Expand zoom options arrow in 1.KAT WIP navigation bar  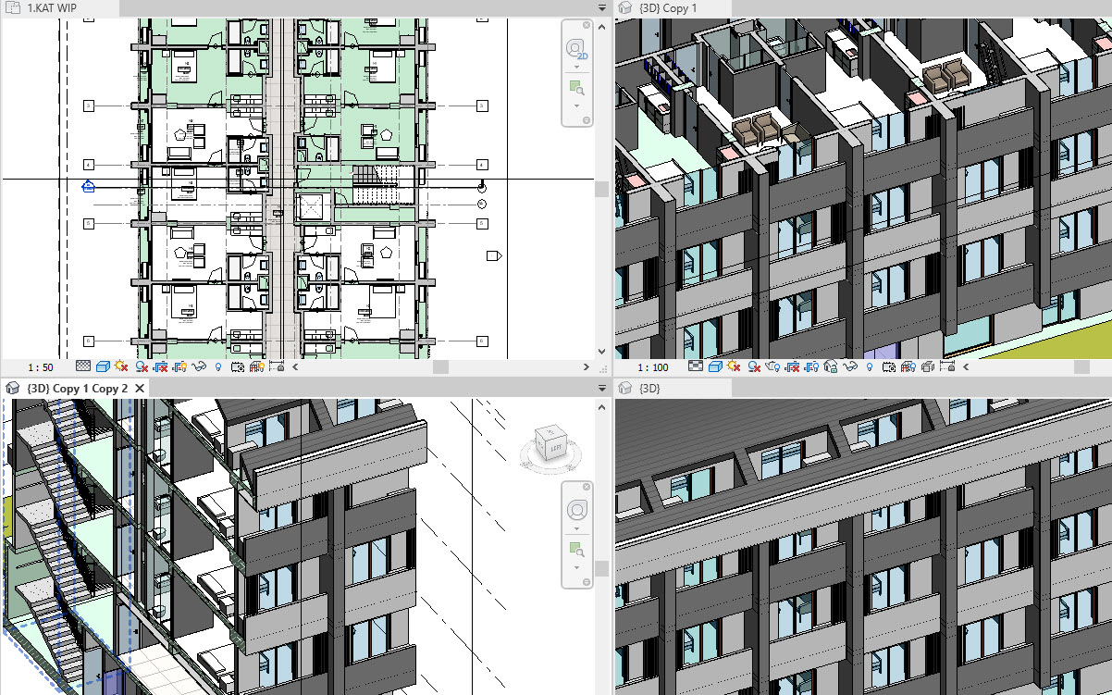[x=576, y=105]
